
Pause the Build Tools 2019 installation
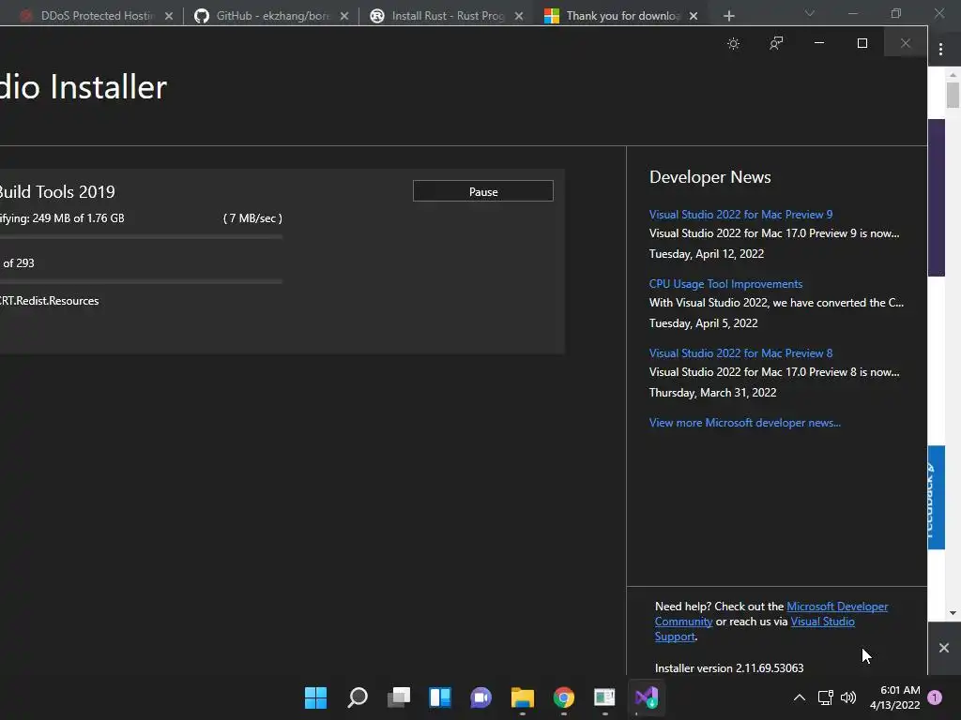483,191
